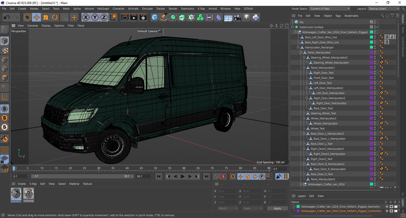This screenshot has width=406, height=218.
Task: Toggle Y axis lock
Action: [95, 17]
